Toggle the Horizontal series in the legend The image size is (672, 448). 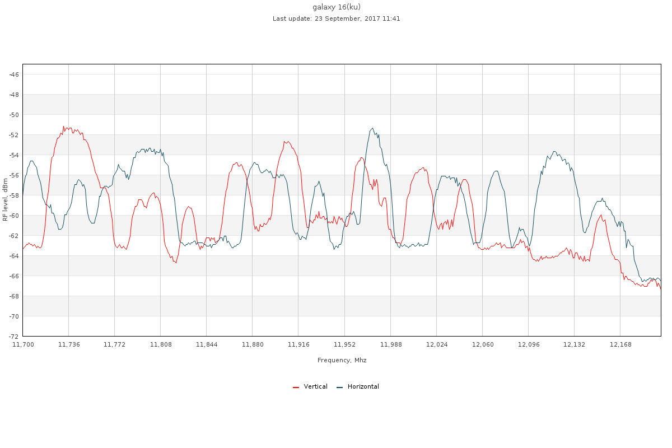tap(363, 386)
